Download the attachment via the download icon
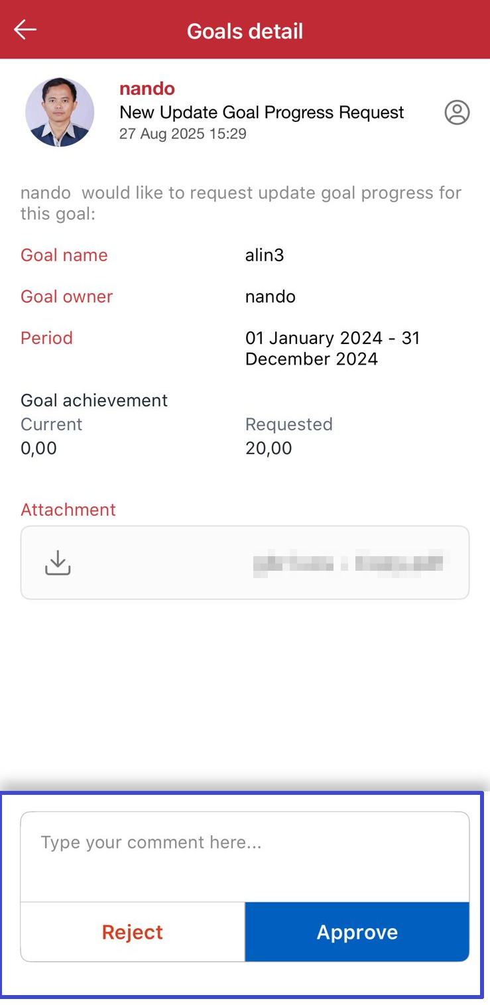This screenshot has height=1005, width=490. [x=58, y=563]
